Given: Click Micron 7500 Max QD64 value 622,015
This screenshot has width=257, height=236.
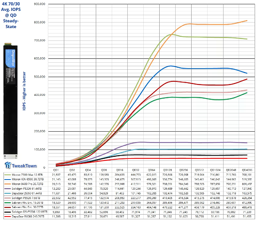Looking at the screenshot, I should (151, 175).
